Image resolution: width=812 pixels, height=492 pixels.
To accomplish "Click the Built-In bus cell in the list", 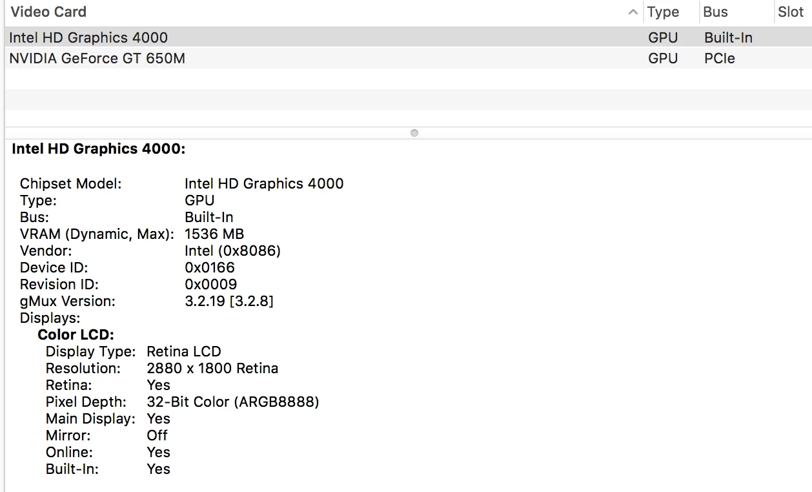I will [x=728, y=37].
